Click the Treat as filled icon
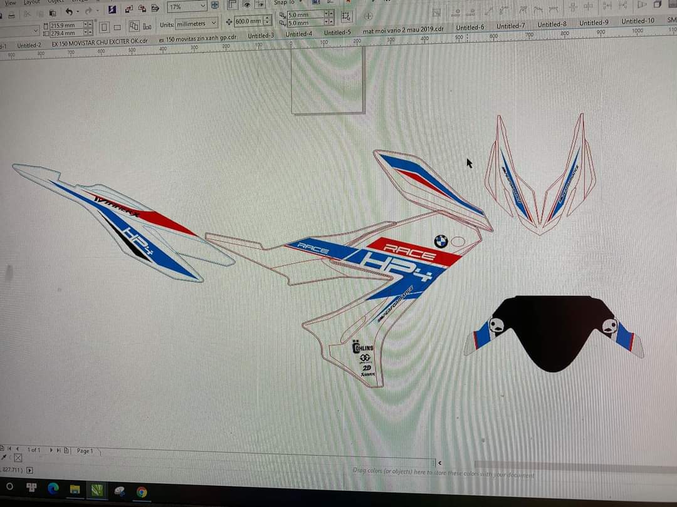 [346, 17]
